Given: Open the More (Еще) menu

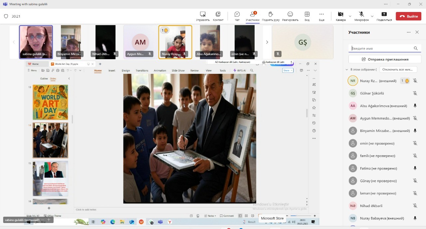Looking at the screenshot, I should [x=321, y=14].
